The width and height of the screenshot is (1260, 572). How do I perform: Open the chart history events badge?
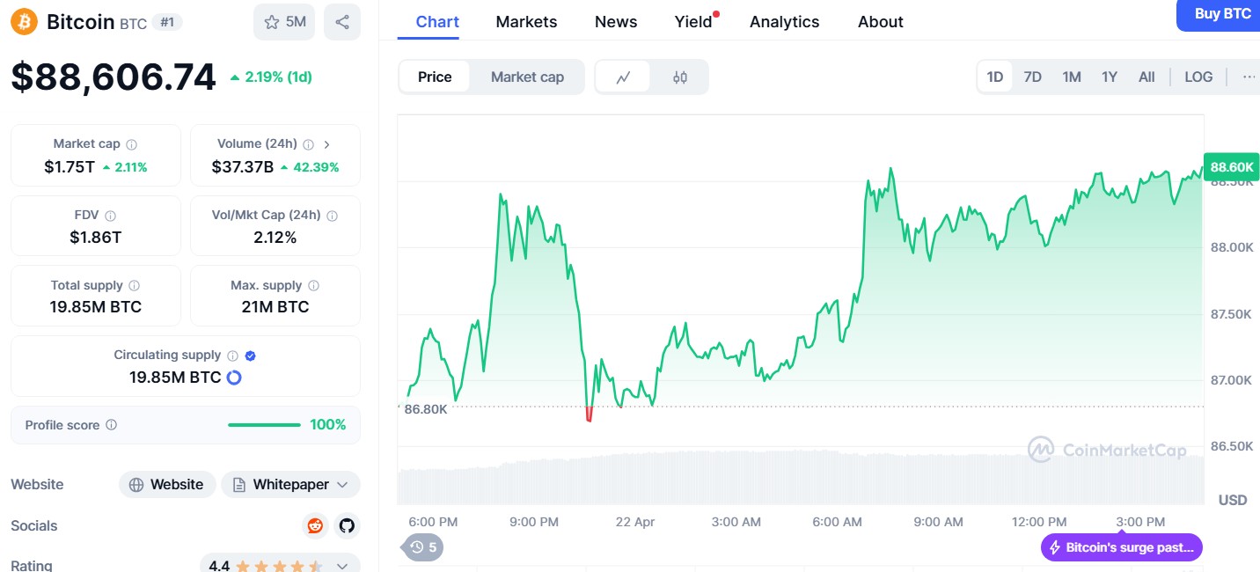[x=423, y=547]
